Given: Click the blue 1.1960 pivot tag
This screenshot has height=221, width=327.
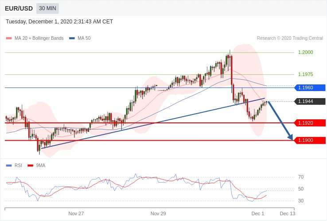Looking at the screenshot, I should coord(310,88).
